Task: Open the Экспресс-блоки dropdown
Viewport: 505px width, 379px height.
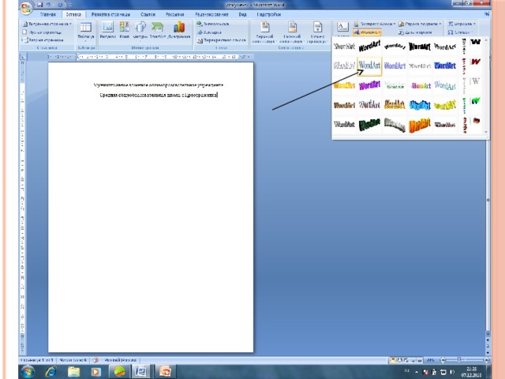Action: (375, 24)
